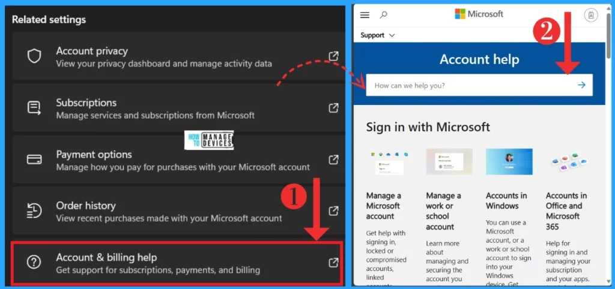Open Accounts in Windows link

[507, 201]
